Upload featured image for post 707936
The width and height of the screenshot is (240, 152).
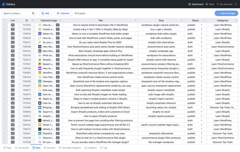pyautogui.click(x=58, y=29)
